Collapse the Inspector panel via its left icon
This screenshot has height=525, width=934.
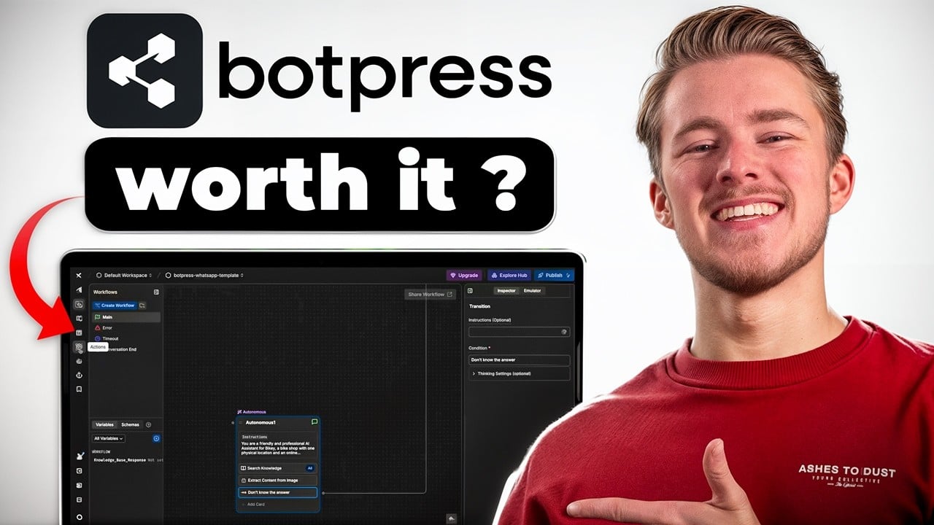pyautogui.click(x=470, y=291)
